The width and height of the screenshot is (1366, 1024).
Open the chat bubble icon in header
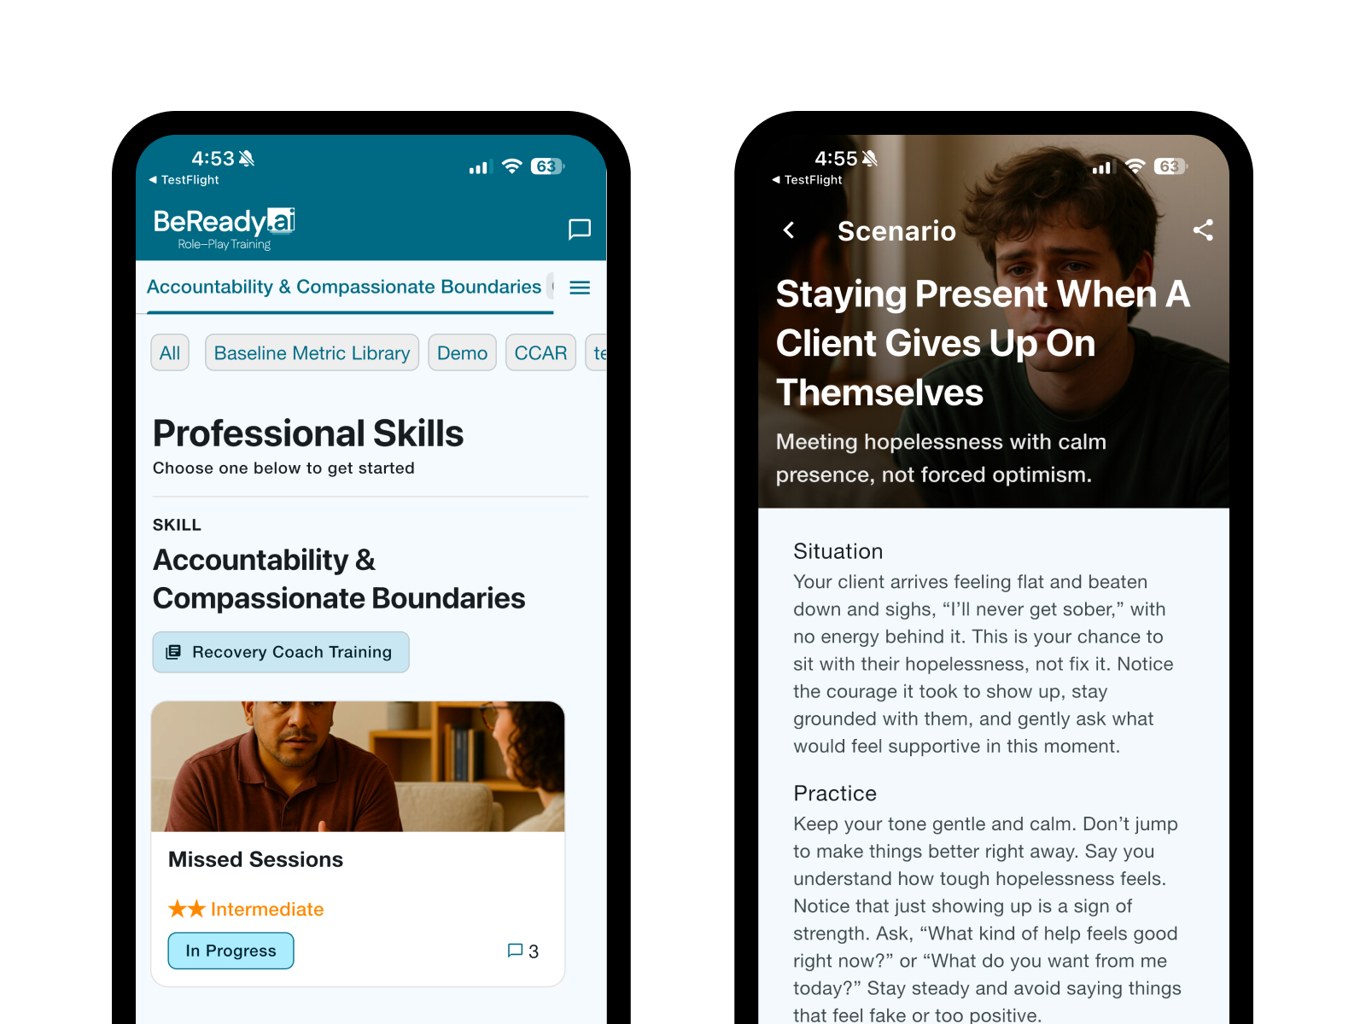[x=580, y=229]
